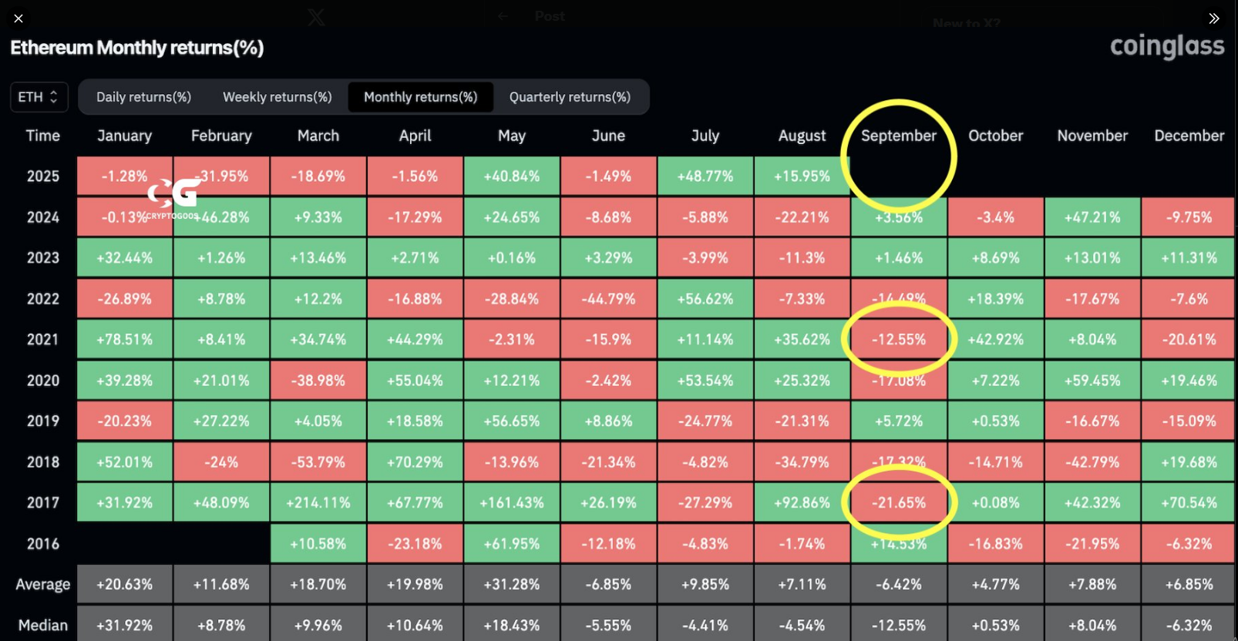Click the Time column header
The width and height of the screenshot is (1238, 641).
pos(43,136)
